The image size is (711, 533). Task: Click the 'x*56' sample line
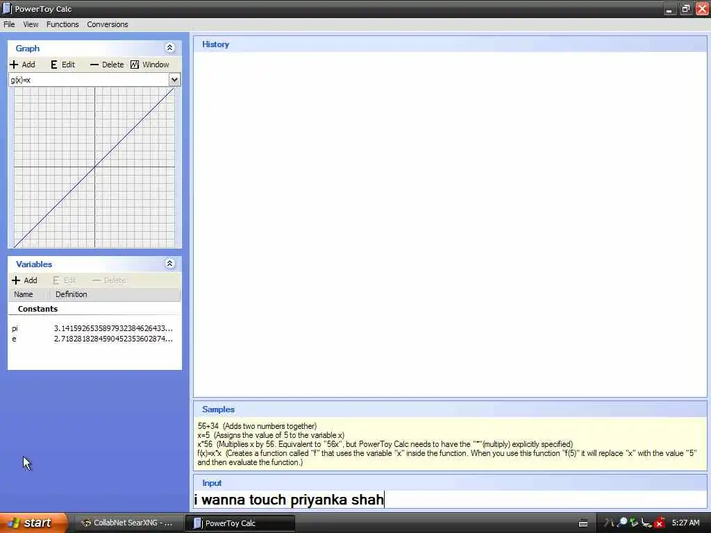click(x=385, y=444)
